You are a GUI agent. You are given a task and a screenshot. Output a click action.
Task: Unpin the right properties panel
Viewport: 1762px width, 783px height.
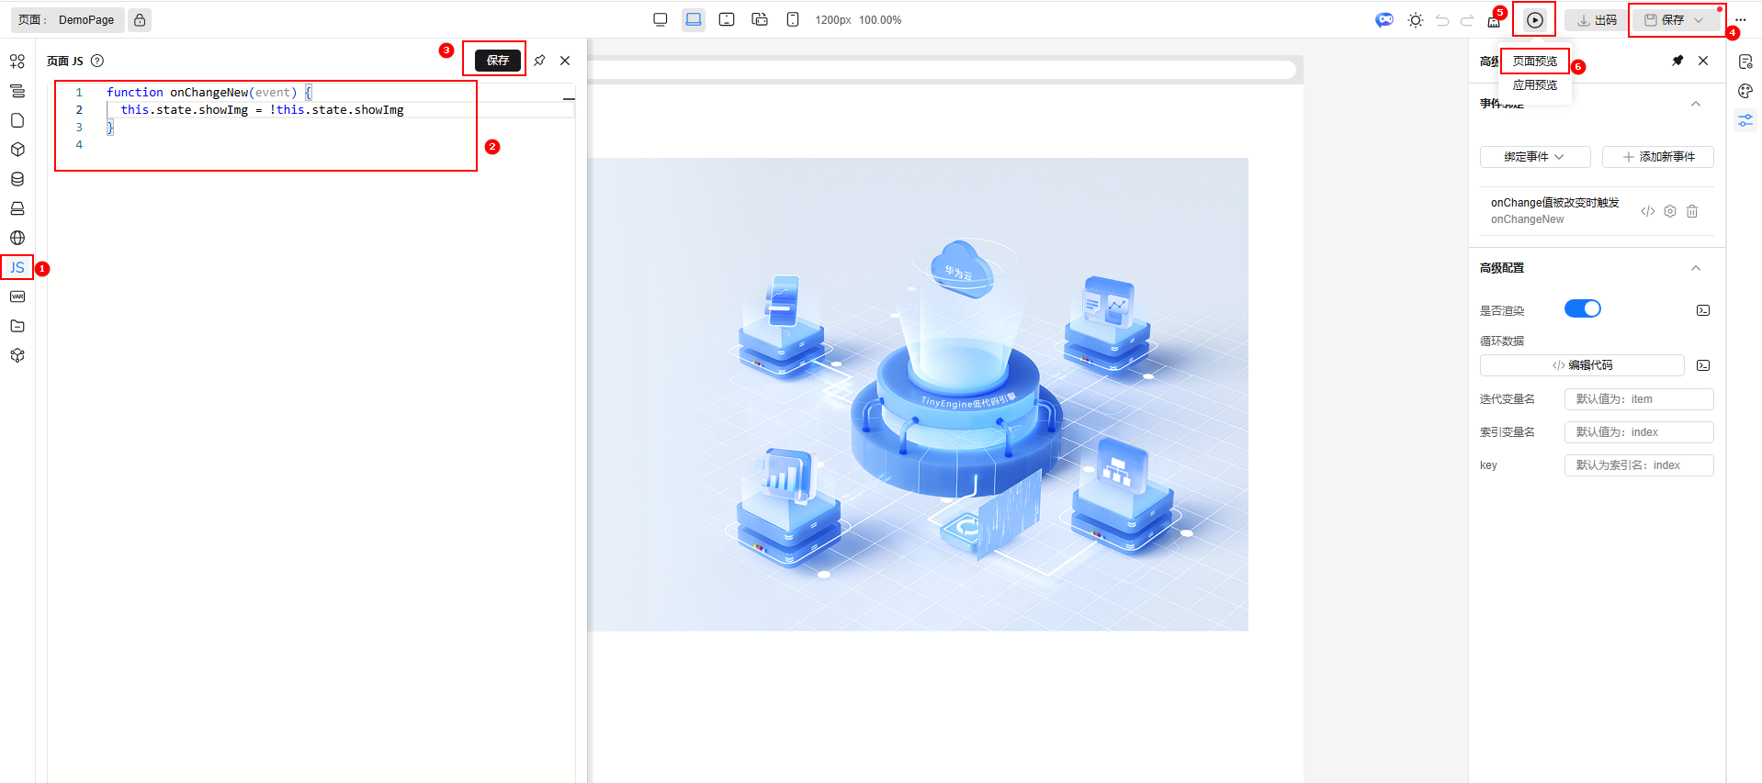(x=1677, y=61)
